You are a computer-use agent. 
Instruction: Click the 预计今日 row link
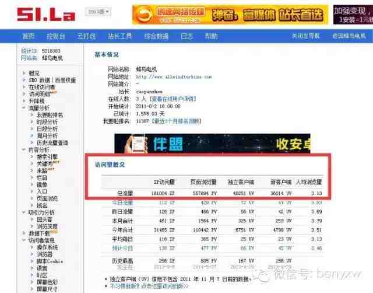click(x=122, y=248)
